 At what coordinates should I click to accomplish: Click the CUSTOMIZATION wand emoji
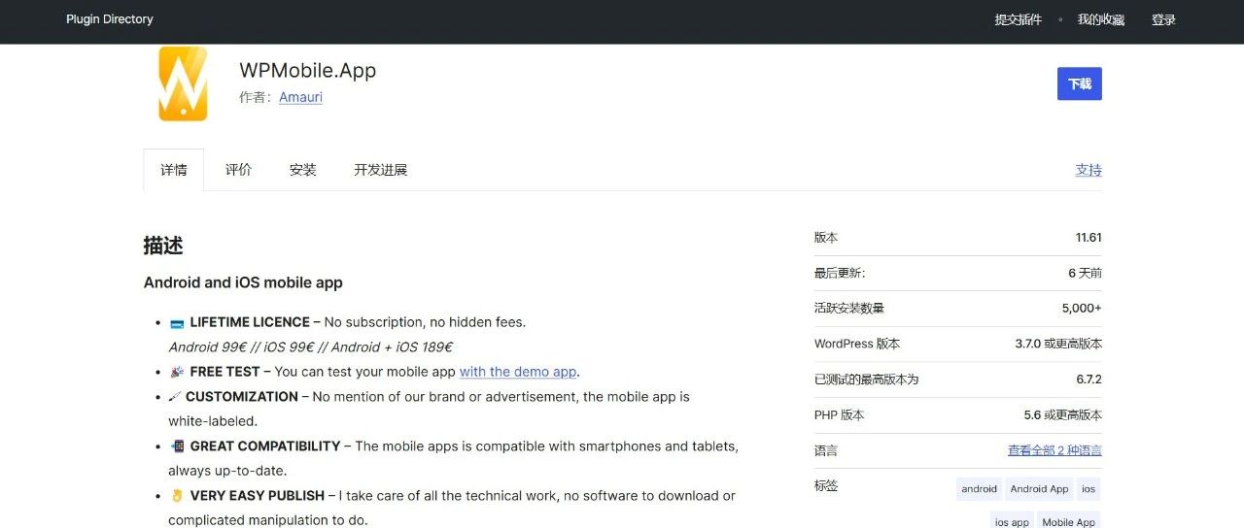coord(175,397)
